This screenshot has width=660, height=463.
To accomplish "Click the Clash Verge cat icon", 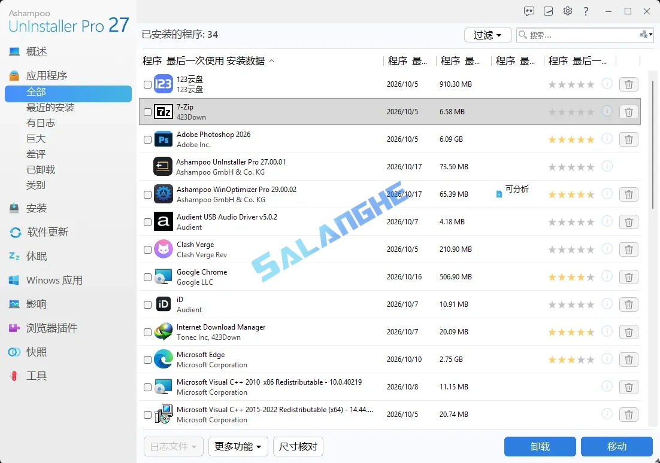I will coord(164,249).
